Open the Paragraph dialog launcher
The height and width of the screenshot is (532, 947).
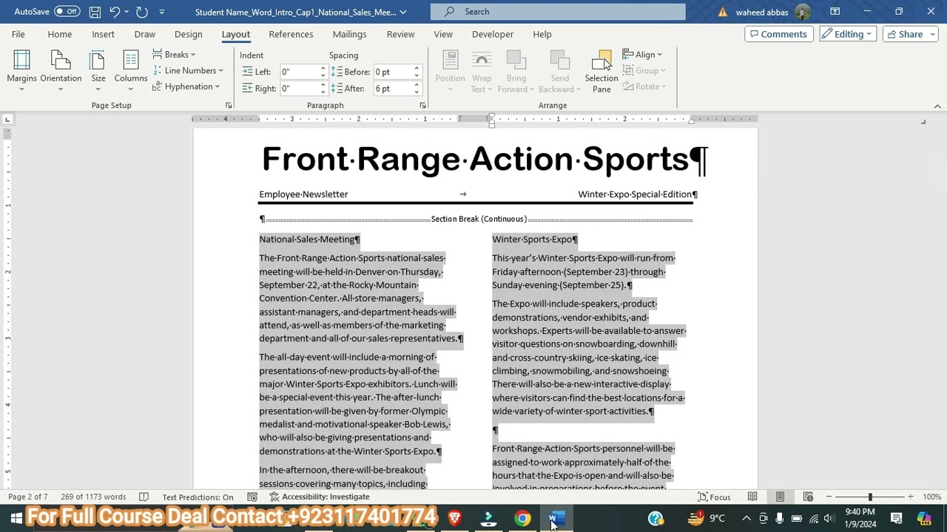422,106
